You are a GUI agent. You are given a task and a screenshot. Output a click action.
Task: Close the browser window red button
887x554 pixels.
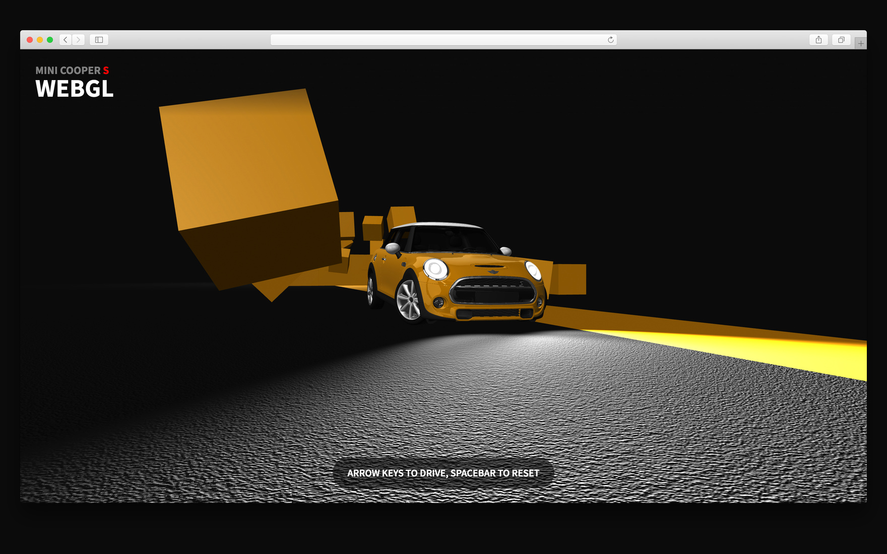30,40
